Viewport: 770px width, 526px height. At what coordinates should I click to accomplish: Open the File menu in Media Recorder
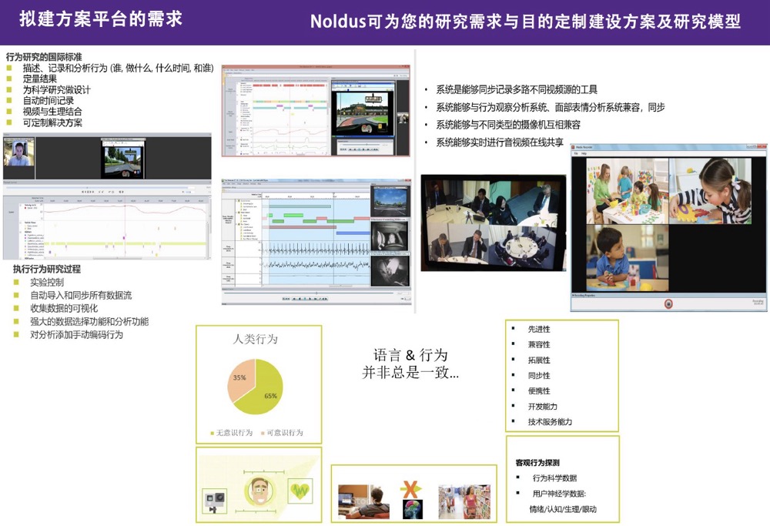576,154
